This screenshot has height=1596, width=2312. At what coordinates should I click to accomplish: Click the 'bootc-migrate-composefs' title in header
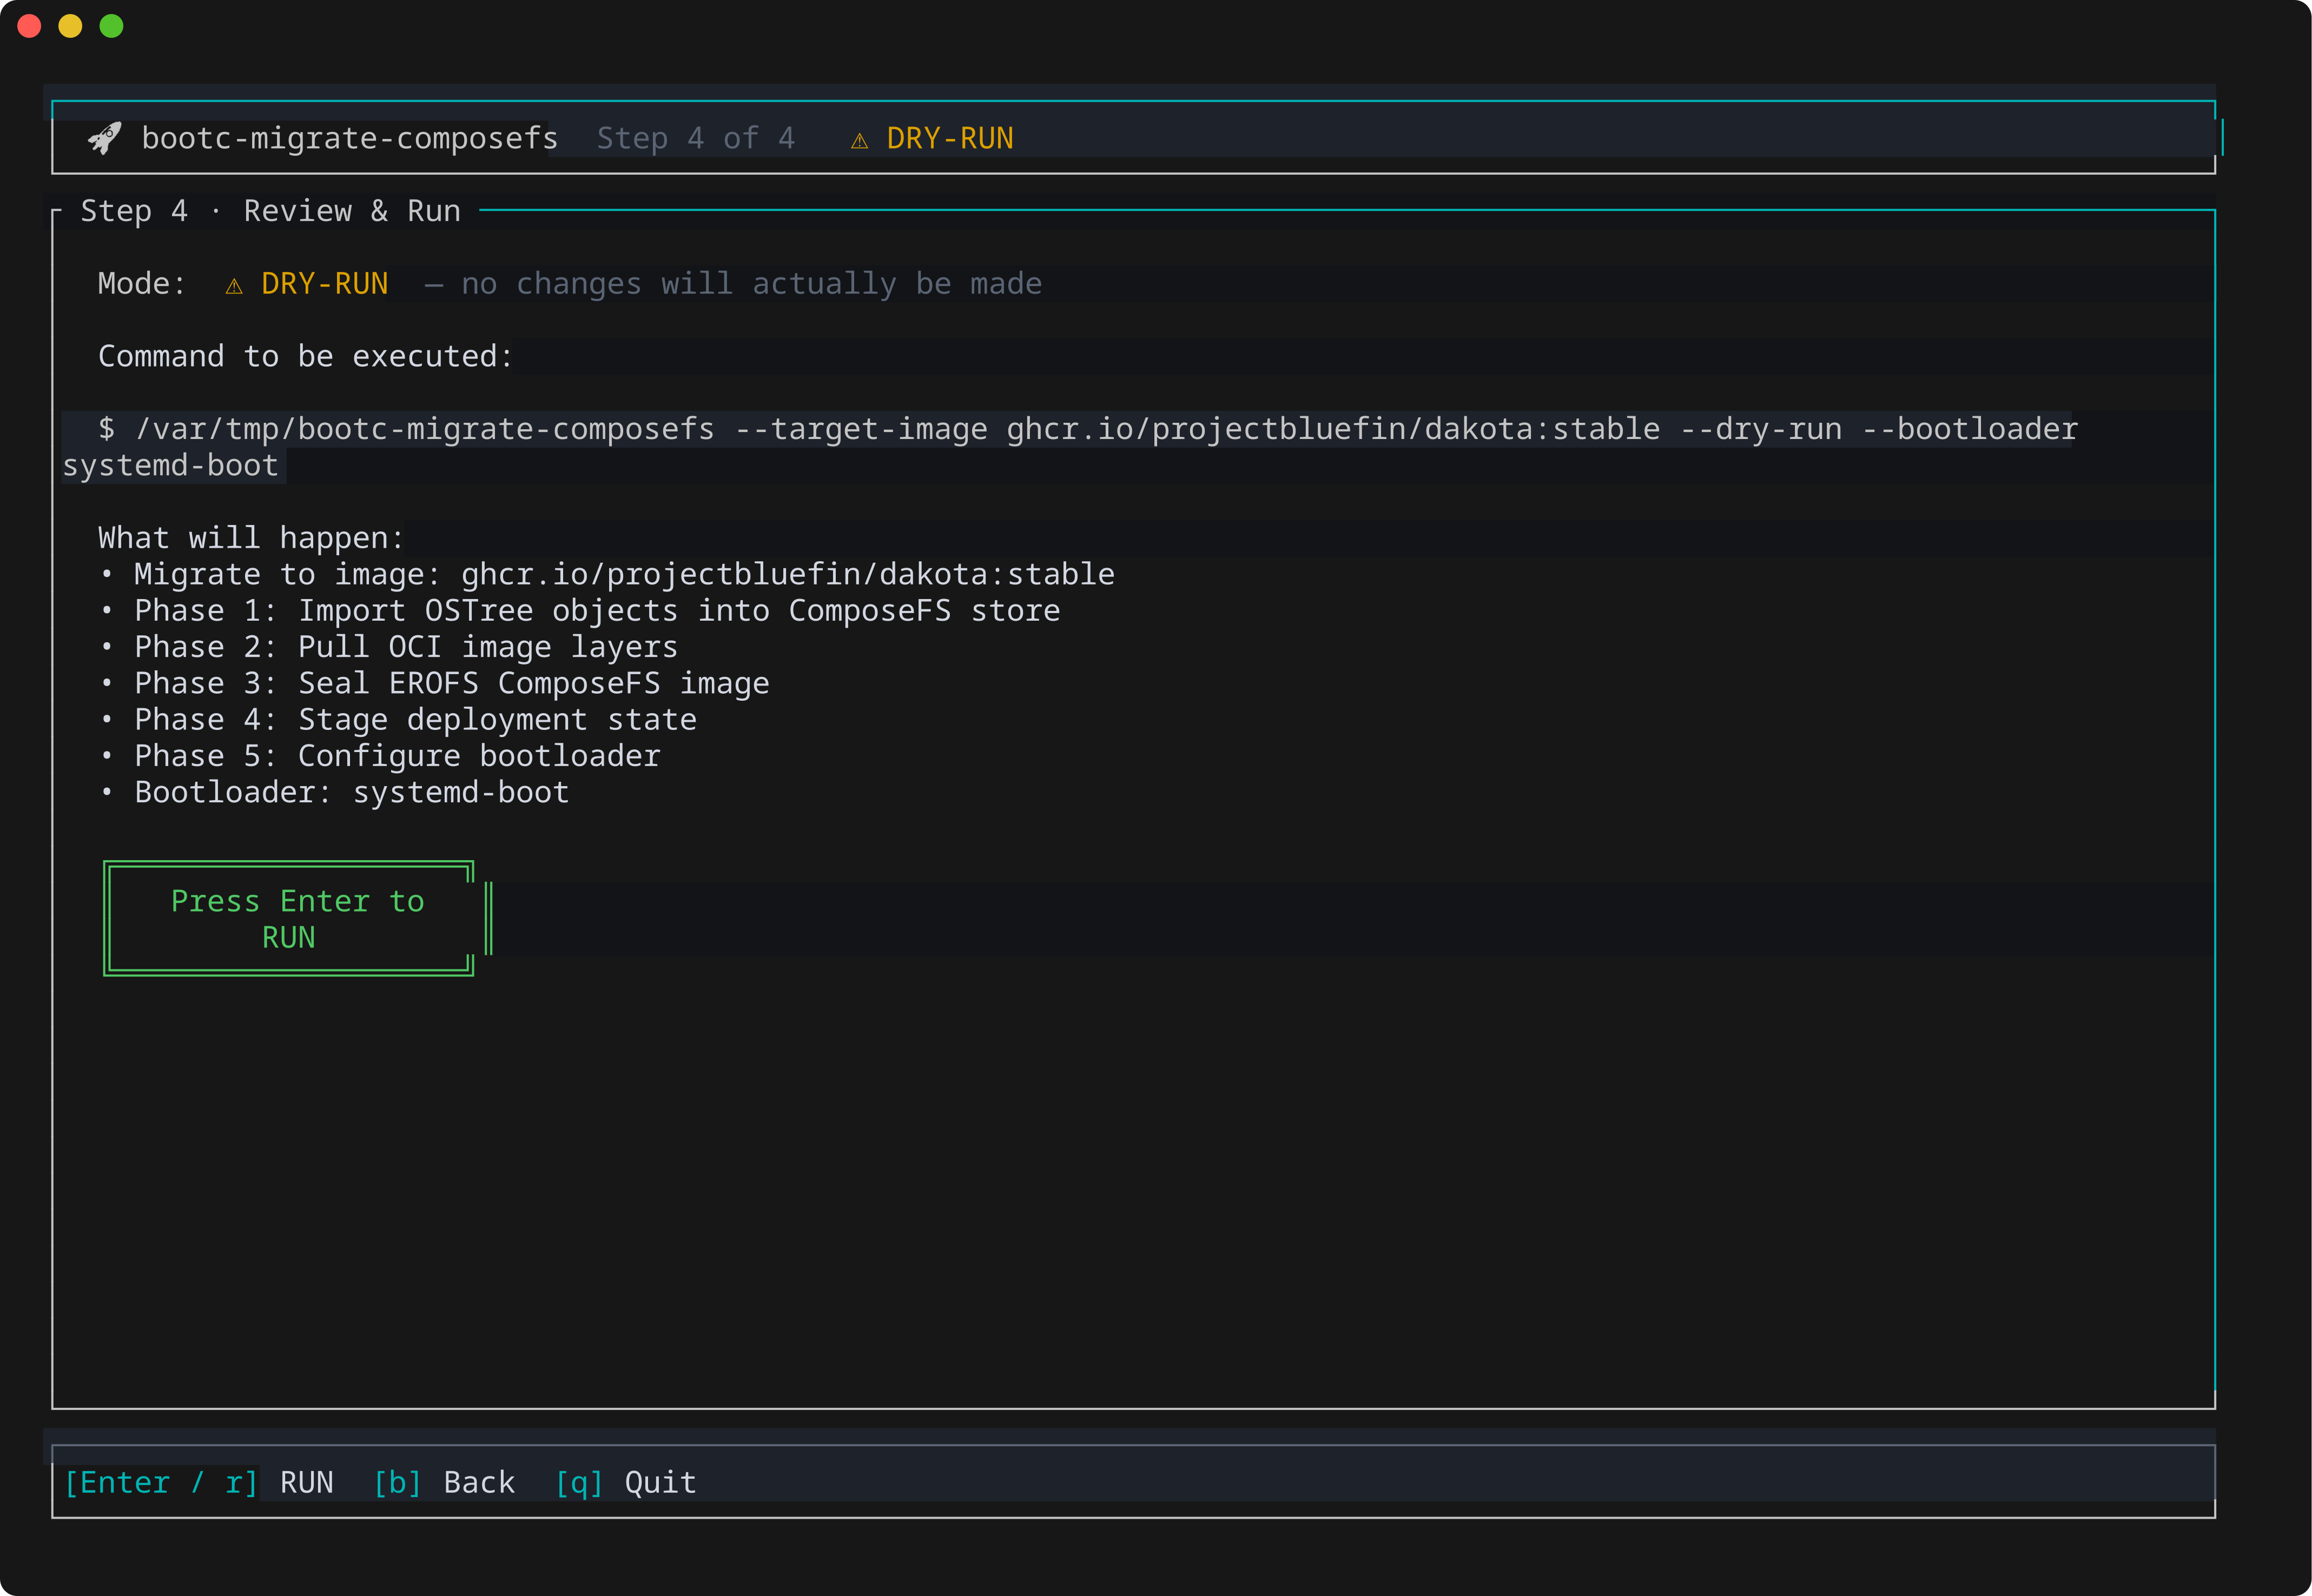[349, 138]
